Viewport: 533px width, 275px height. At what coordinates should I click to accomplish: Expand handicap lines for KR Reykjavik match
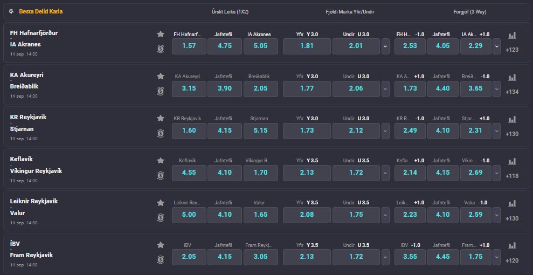pyautogui.click(x=497, y=131)
